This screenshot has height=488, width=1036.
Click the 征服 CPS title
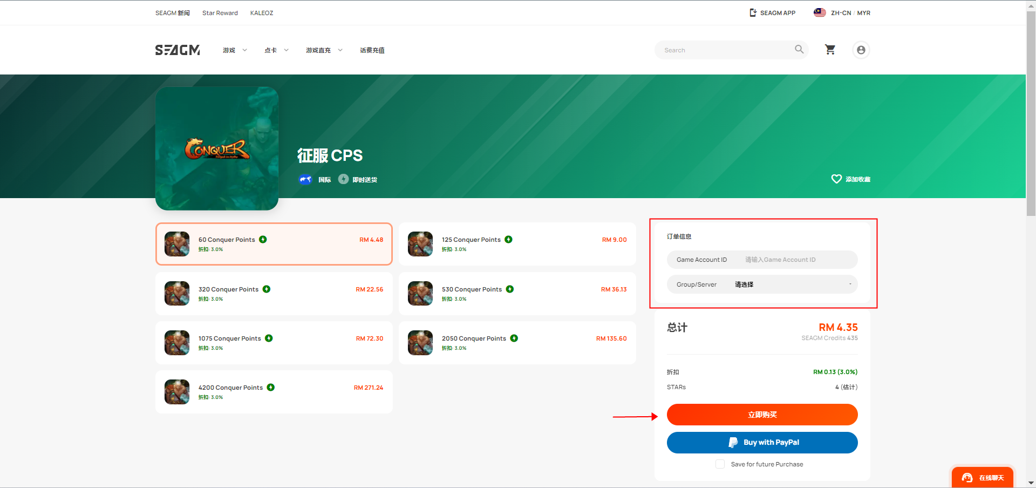pyautogui.click(x=330, y=155)
